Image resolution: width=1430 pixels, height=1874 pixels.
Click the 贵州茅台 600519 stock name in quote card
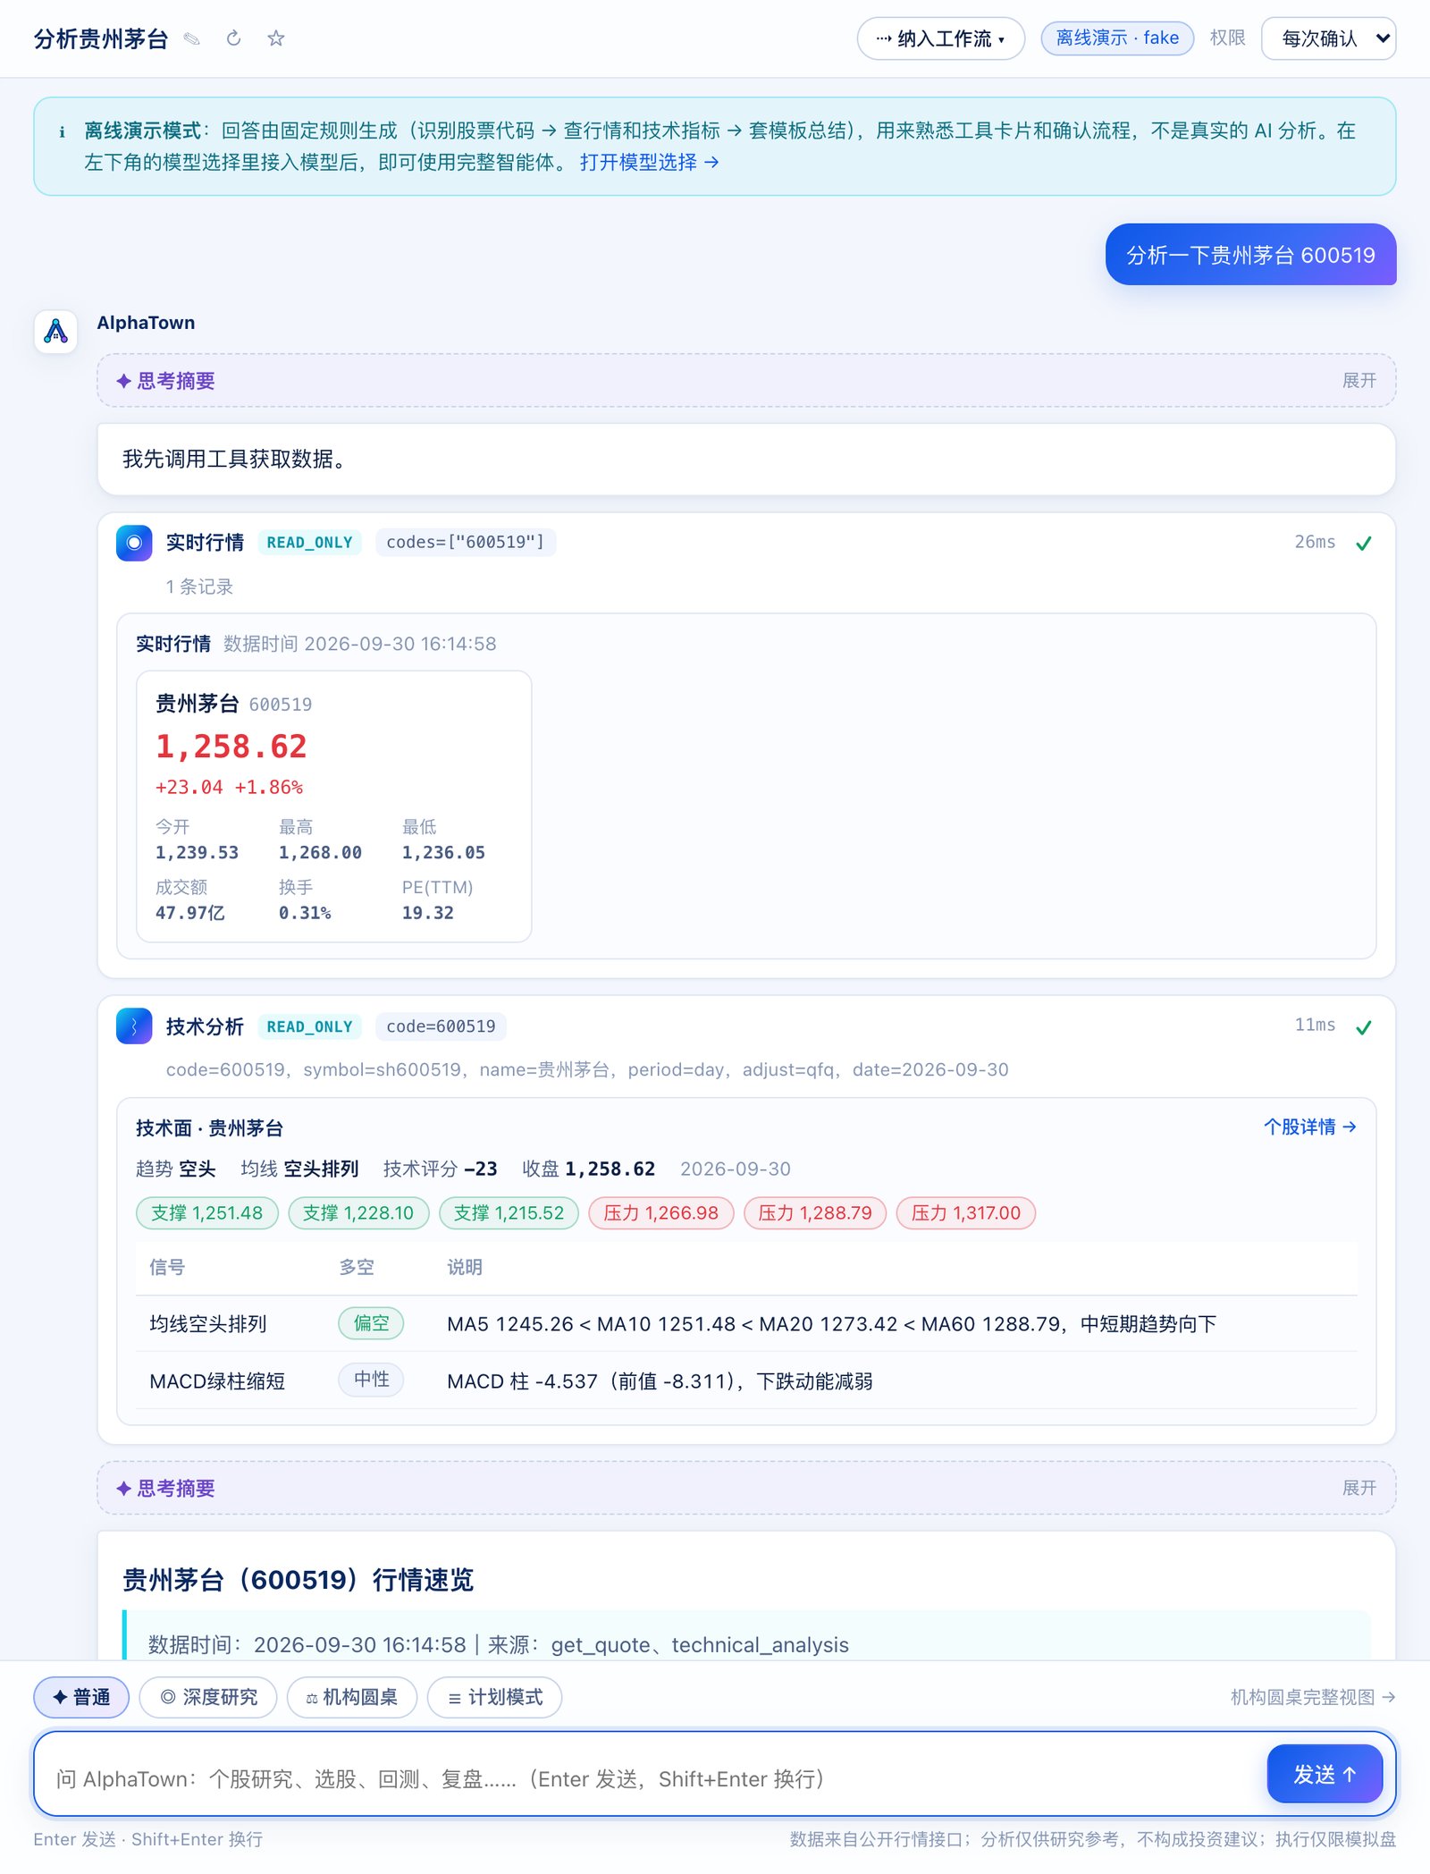[233, 704]
